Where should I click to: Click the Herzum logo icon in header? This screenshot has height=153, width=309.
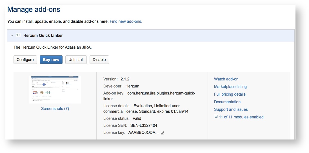click(x=18, y=35)
